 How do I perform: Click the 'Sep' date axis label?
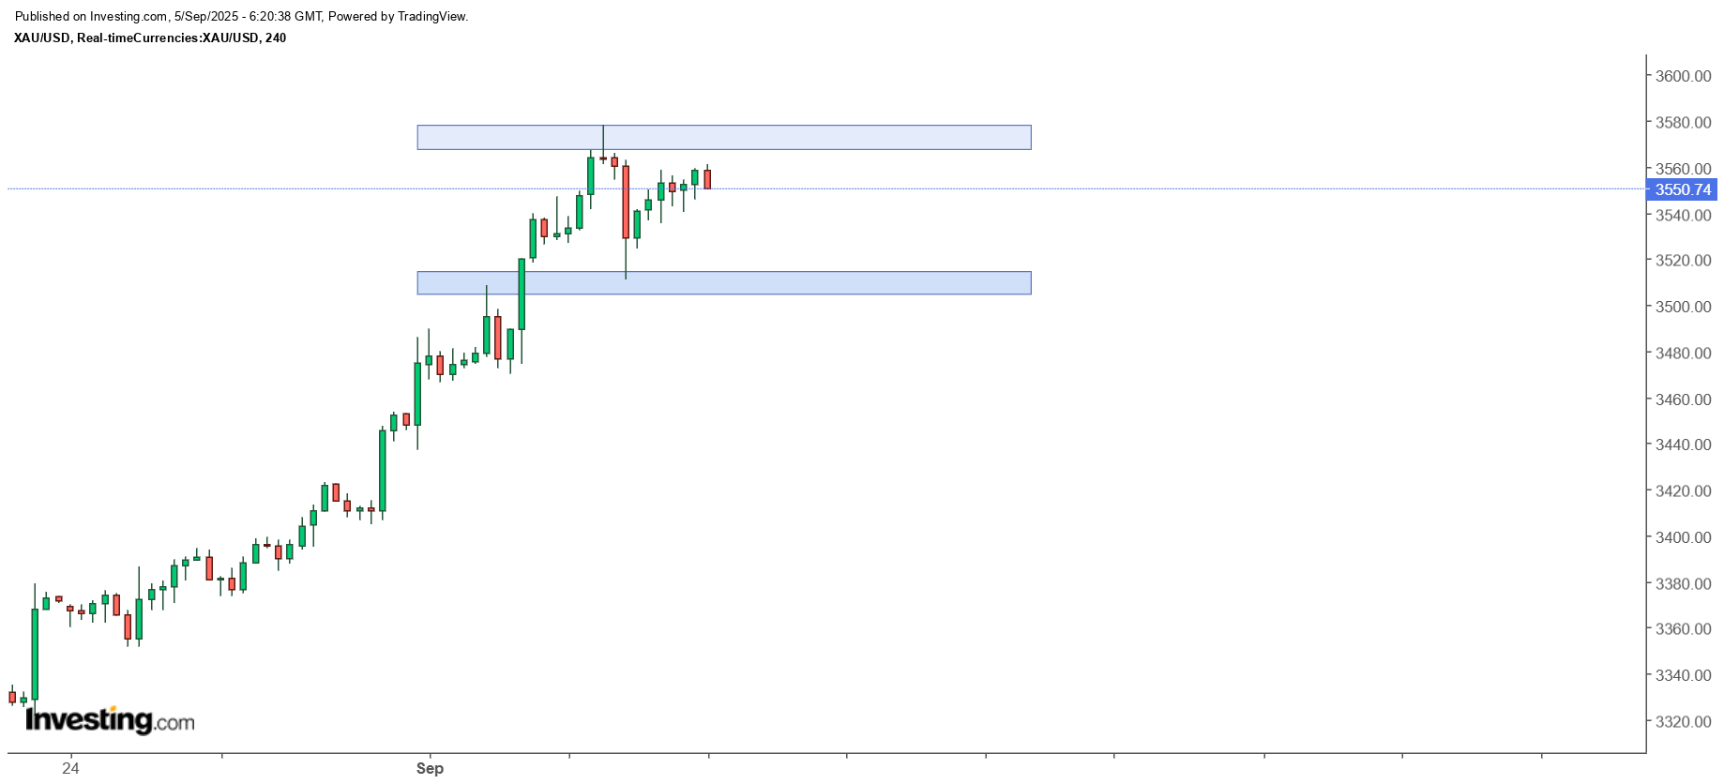click(430, 769)
